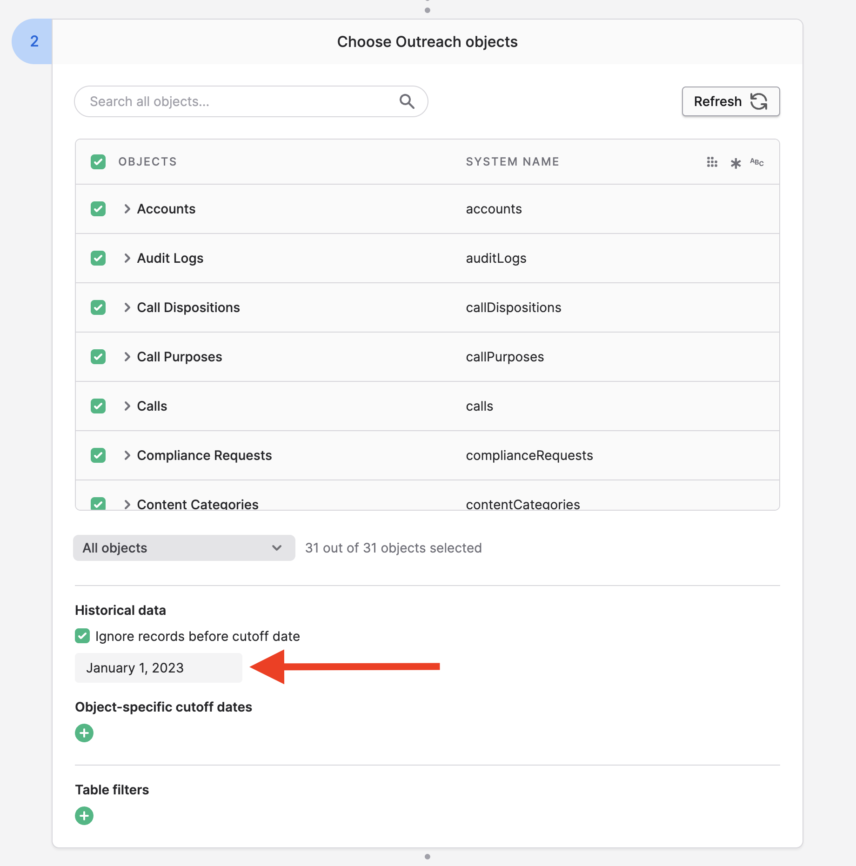Viewport: 856px width, 866px height.
Task: Expand the Content Categories row
Action: point(127,504)
